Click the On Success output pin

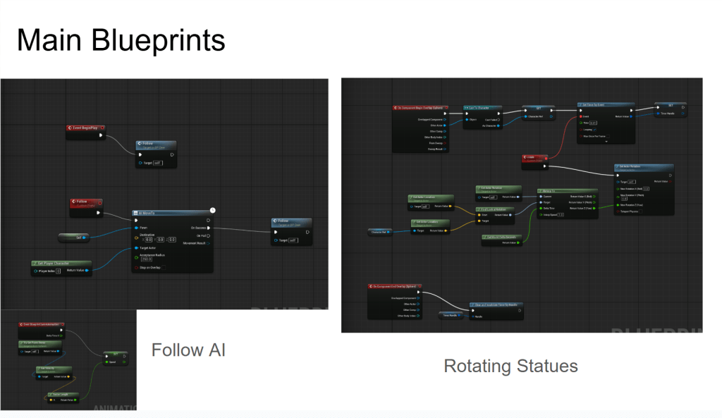point(208,228)
